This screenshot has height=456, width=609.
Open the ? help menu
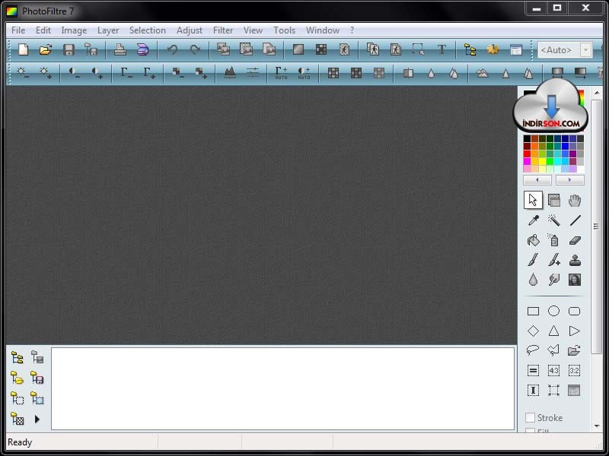352,30
